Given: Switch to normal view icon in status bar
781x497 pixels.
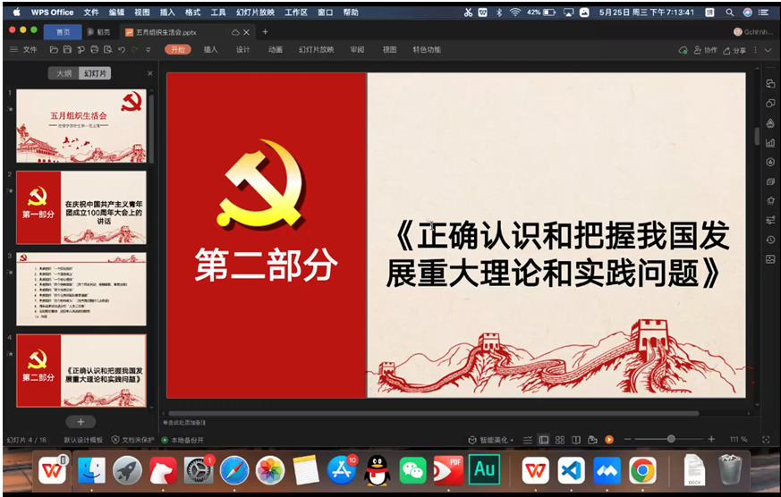Looking at the screenshot, I should coord(544,440).
